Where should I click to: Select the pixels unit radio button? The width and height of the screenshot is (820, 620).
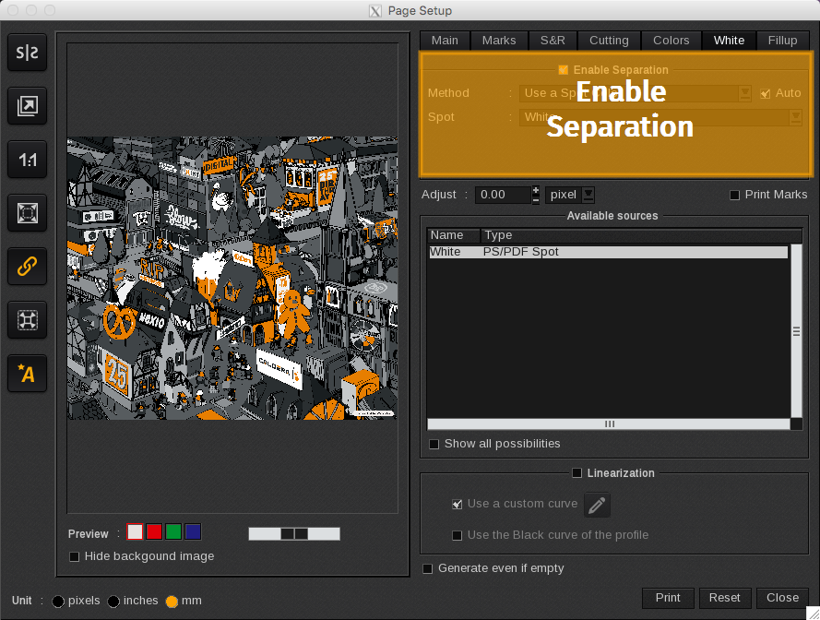tap(58, 602)
